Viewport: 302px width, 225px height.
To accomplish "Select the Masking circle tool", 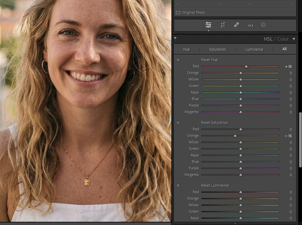I will pyautogui.click(x=263, y=25).
